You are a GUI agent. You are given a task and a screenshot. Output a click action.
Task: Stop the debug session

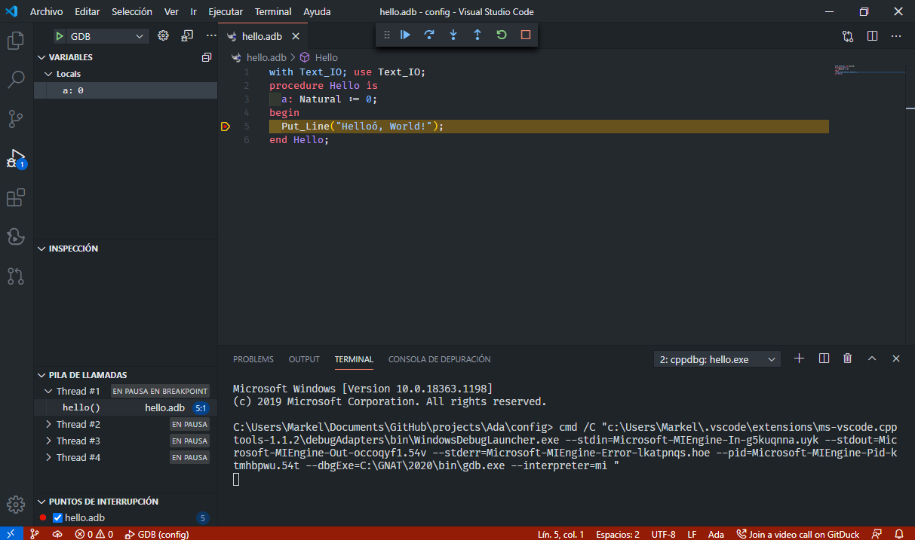[x=526, y=35]
